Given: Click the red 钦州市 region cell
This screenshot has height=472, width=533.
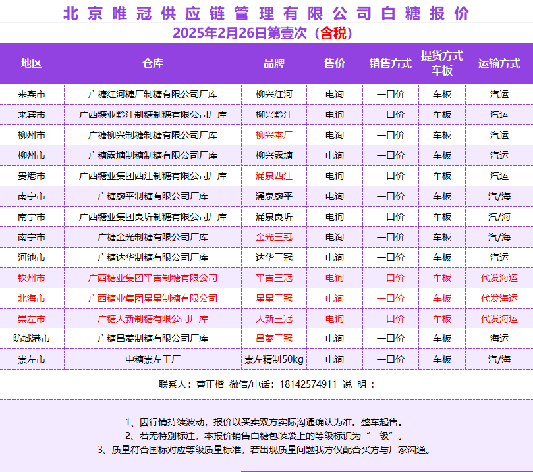Looking at the screenshot, I should pyautogui.click(x=32, y=278).
